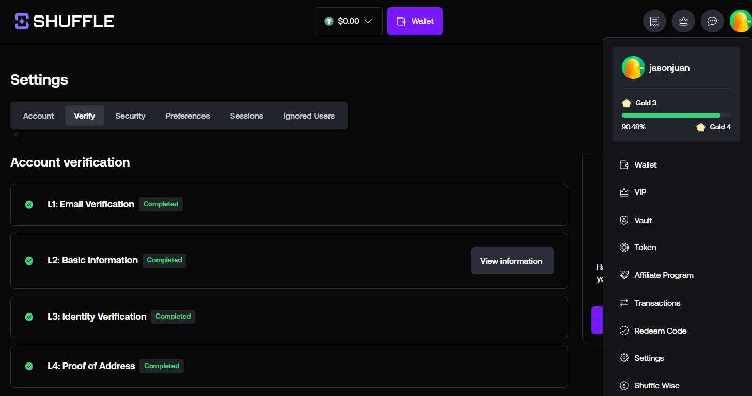The image size is (752, 396).
Task: Click the Shuffle logo in header
Action: tap(65, 21)
